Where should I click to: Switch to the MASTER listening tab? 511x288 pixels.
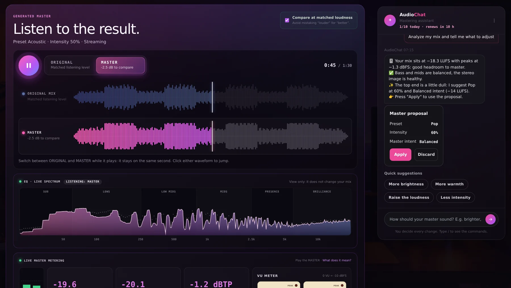tap(120, 65)
